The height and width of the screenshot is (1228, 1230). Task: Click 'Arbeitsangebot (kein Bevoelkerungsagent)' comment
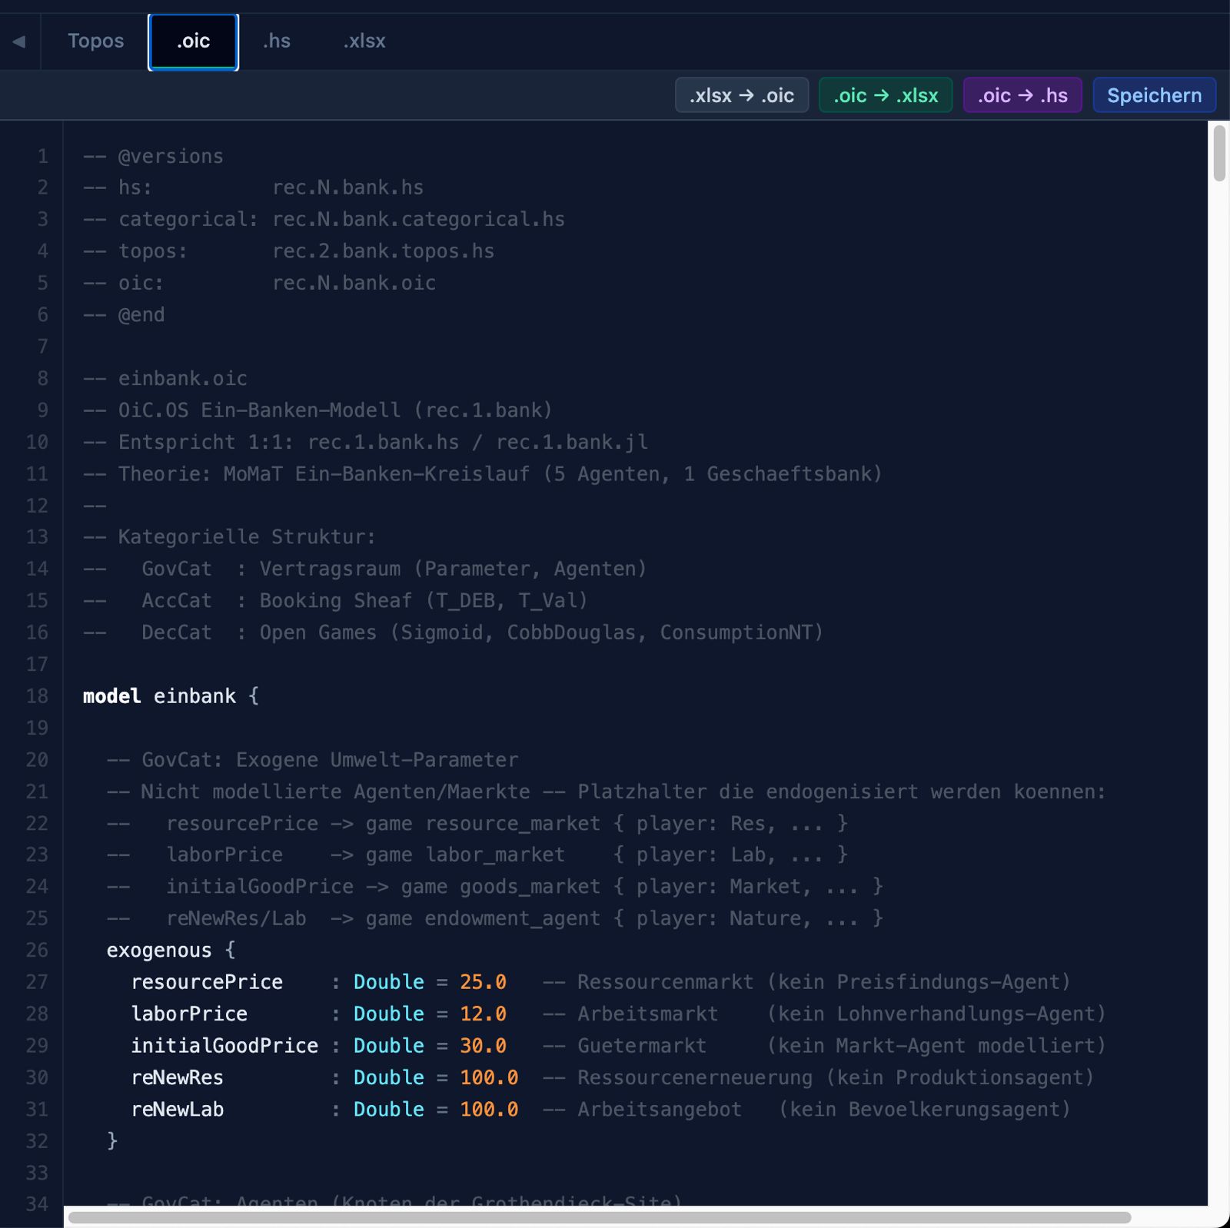click(x=806, y=1110)
